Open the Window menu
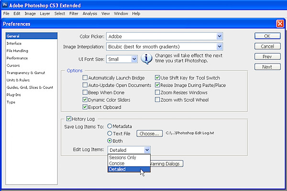Viewport: 287px width, 191px height. point(121,13)
